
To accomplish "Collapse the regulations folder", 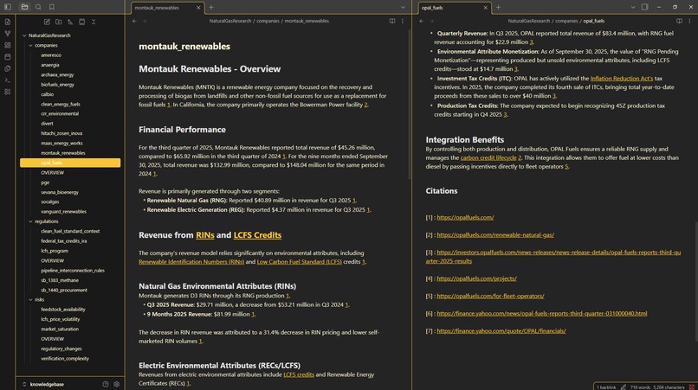I will pos(30,221).
